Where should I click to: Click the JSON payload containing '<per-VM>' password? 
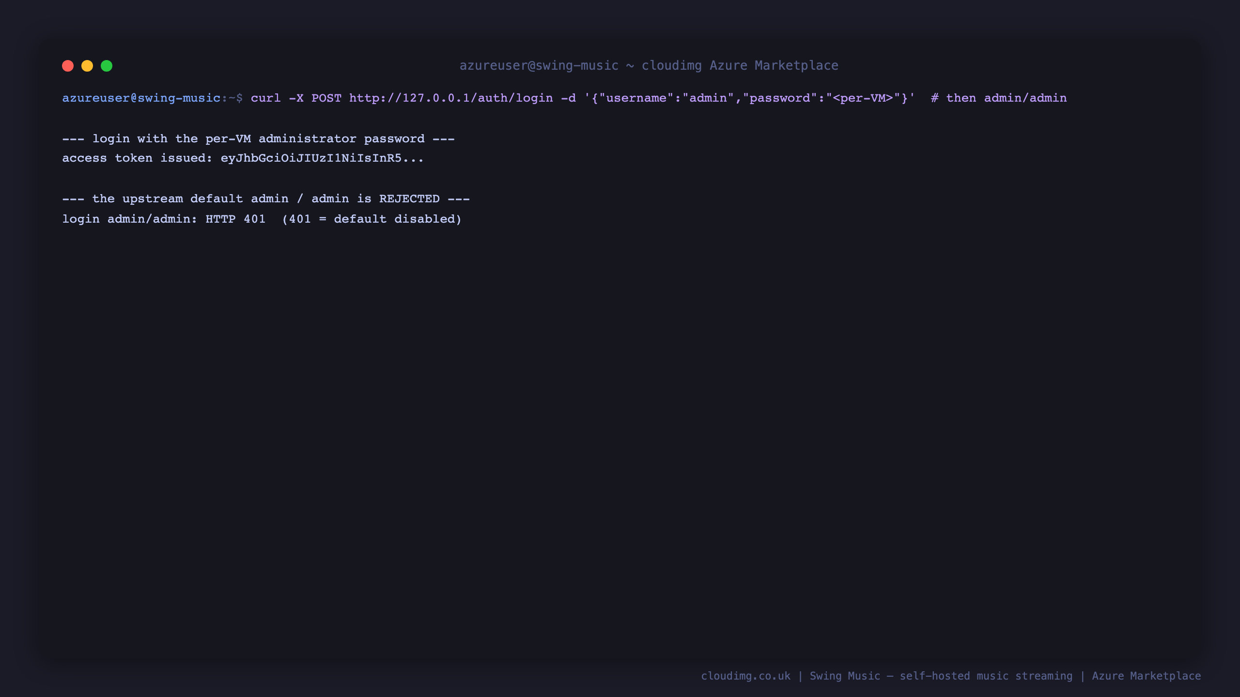[x=750, y=98]
